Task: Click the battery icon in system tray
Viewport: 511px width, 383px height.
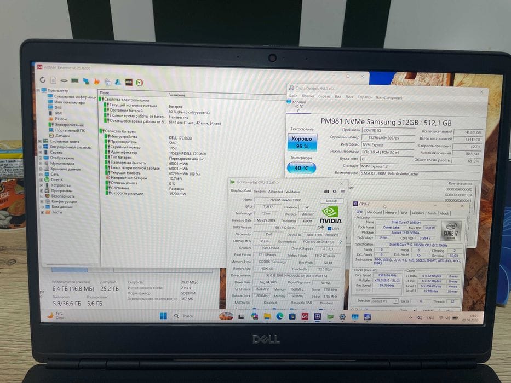Action: coord(455,317)
